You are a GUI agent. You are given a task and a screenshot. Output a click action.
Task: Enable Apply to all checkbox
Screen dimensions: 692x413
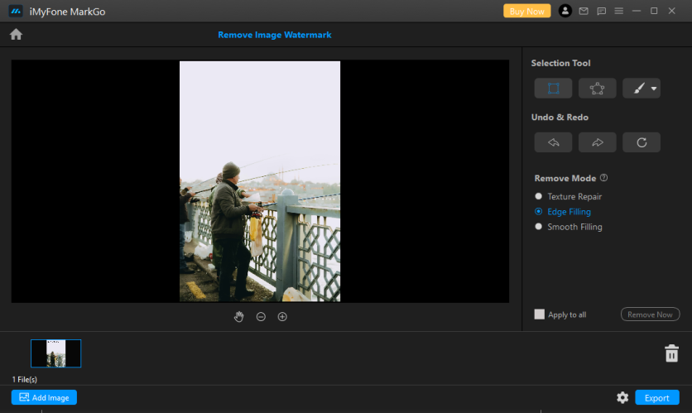(540, 315)
